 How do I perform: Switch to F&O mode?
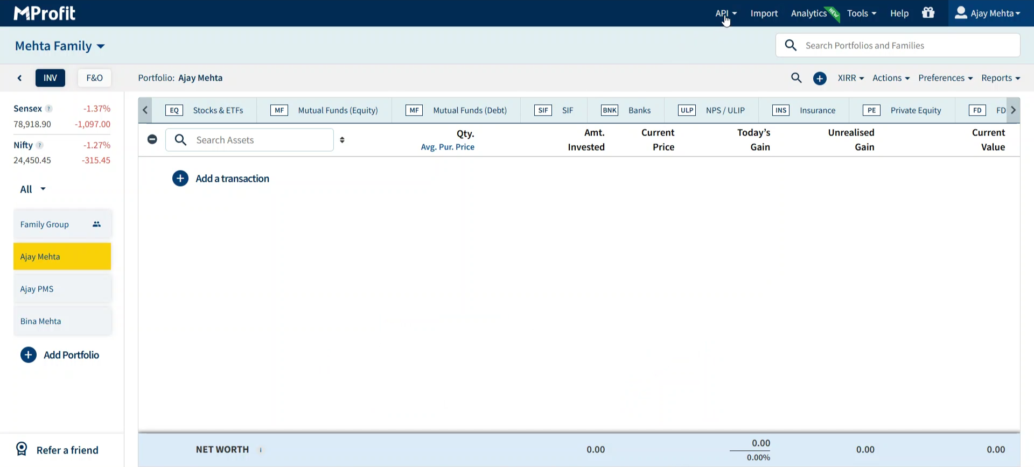coord(95,78)
